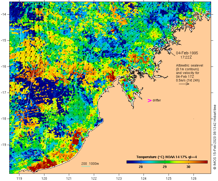Click the longitude axis label '120'

point(44,179)
